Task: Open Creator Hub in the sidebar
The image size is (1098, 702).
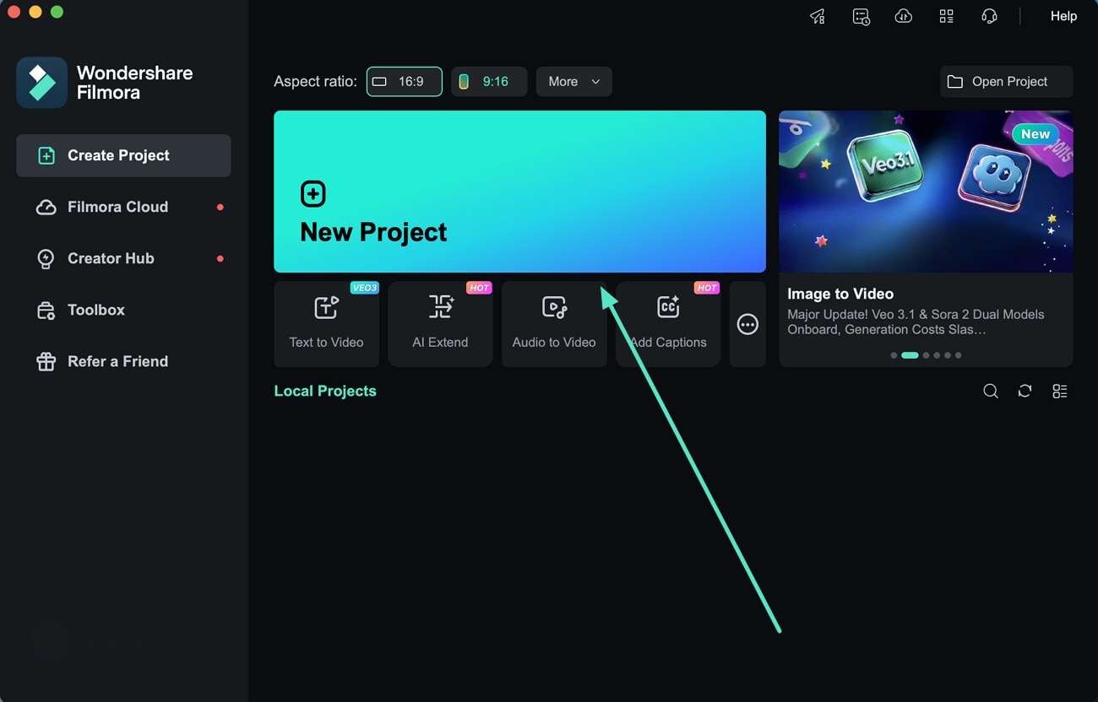Action: click(x=123, y=258)
